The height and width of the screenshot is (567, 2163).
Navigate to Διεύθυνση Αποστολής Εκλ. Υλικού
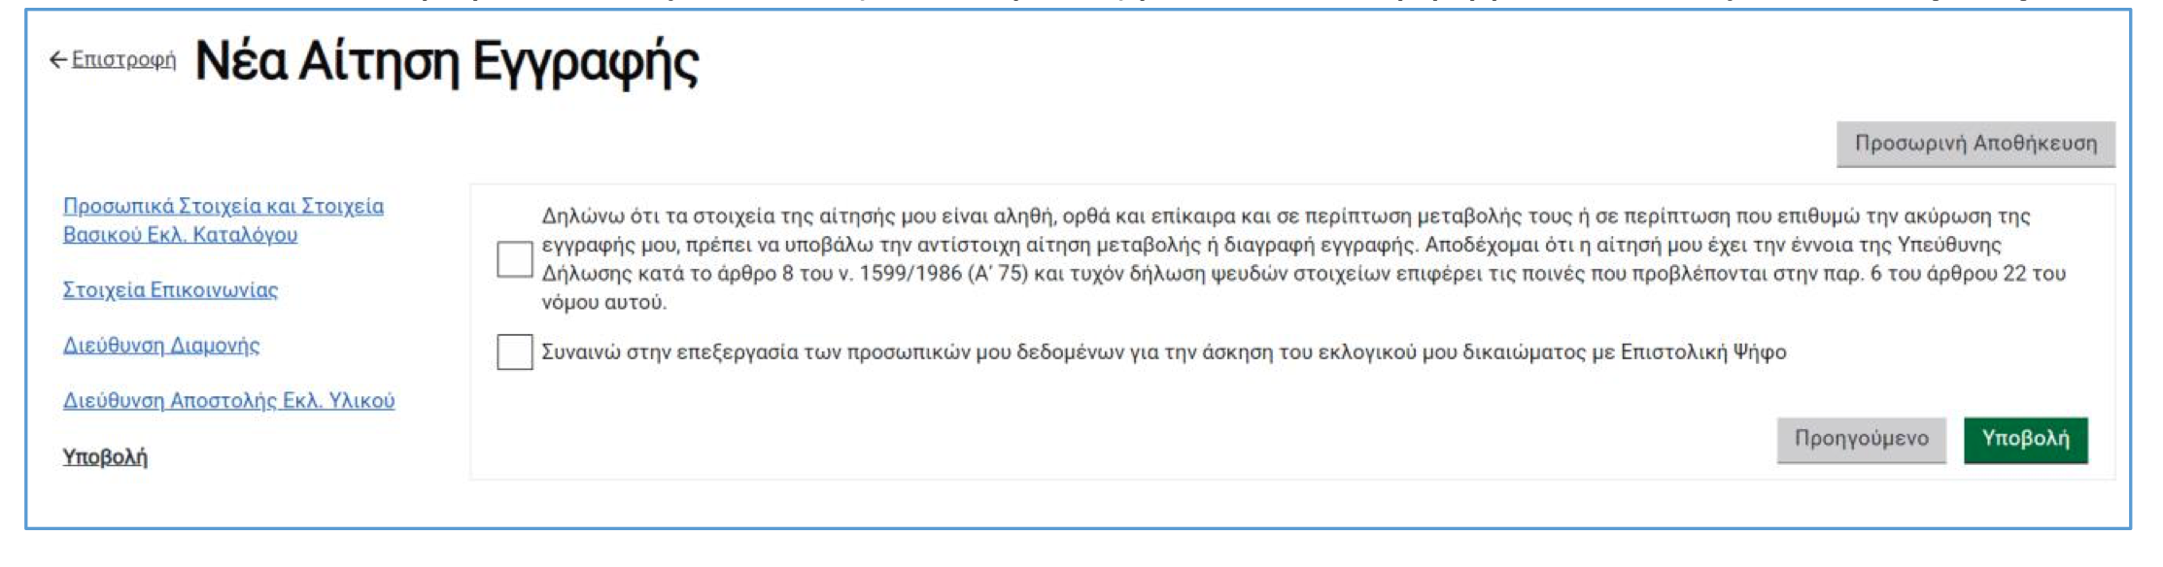tap(228, 400)
